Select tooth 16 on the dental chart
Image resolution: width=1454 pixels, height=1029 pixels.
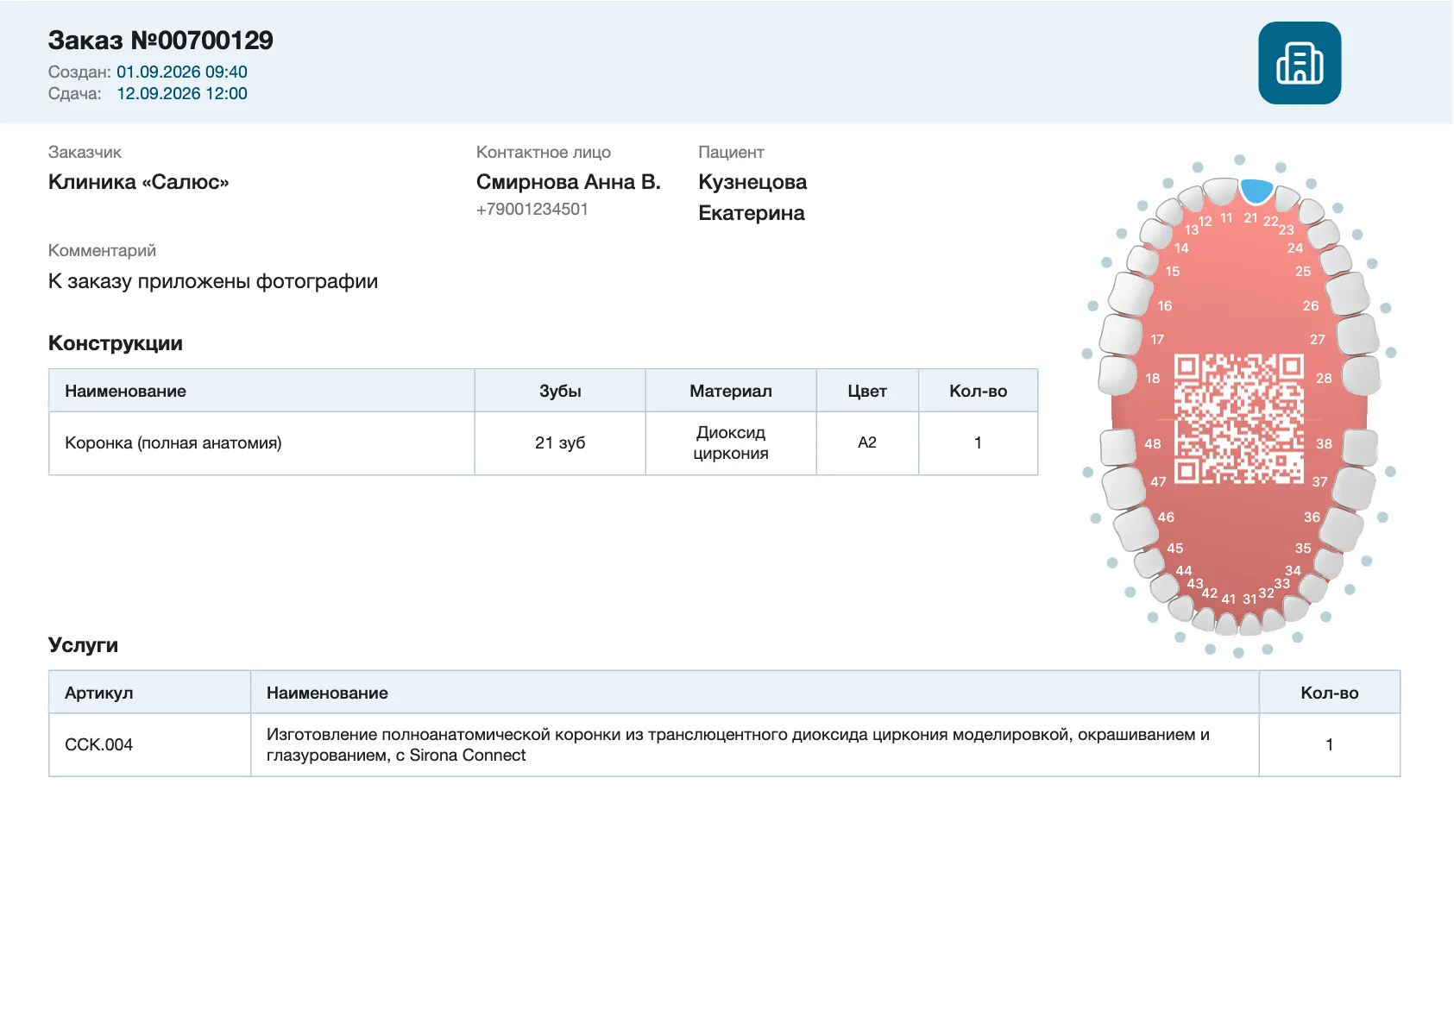click(x=1131, y=293)
